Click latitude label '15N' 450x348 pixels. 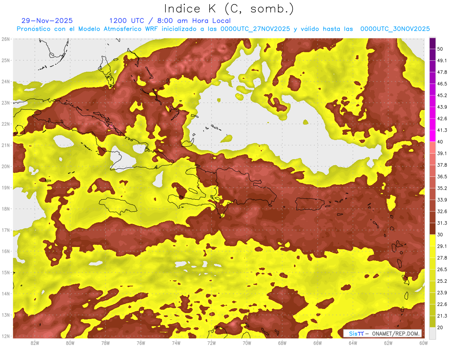[6, 273]
